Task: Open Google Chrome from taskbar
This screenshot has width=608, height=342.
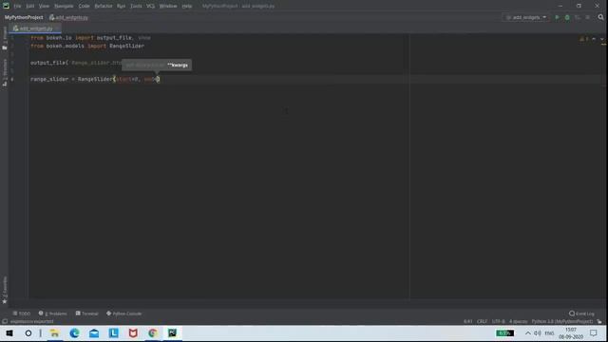Action: tap(152, 333)
